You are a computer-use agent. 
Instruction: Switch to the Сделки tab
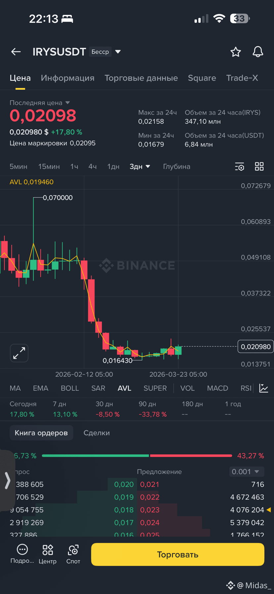(x=97, y=433)
